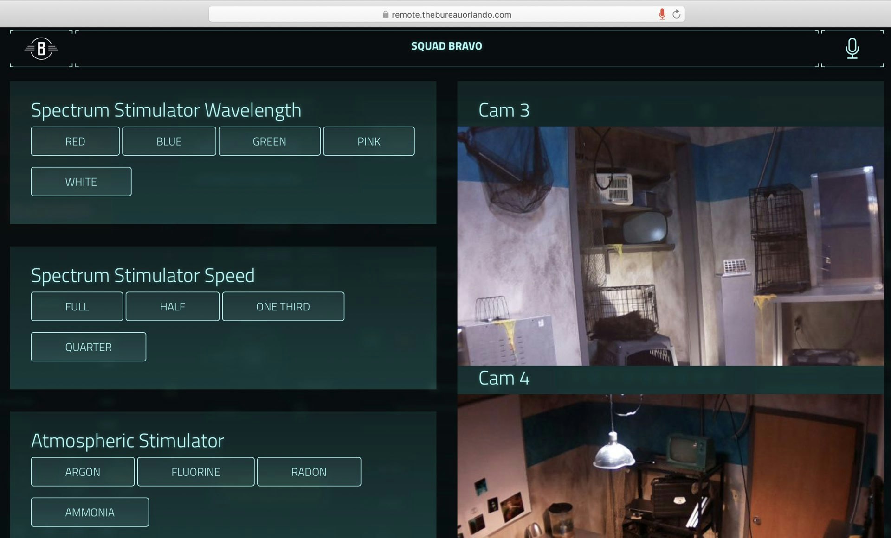The height and width of the screenshot is (538, 891).
Task: Choose GREEN wavelength option
Action: pos(269,141)
